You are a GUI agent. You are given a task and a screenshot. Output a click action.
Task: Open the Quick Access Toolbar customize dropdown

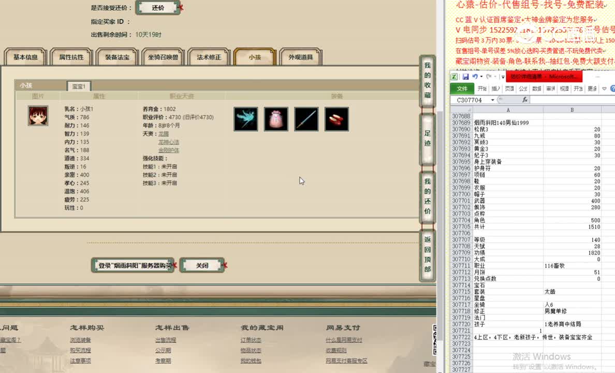[502, 77]
